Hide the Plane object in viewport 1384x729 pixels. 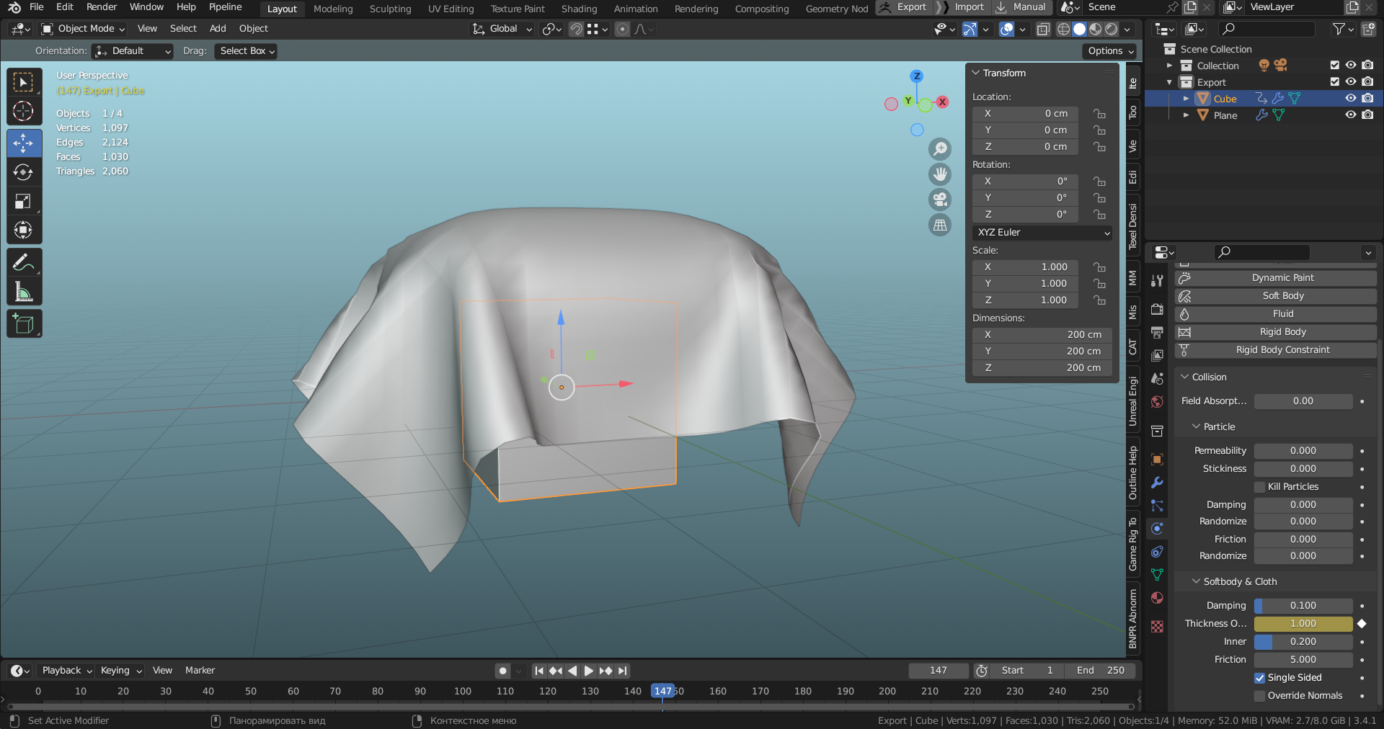[1351, 115]
